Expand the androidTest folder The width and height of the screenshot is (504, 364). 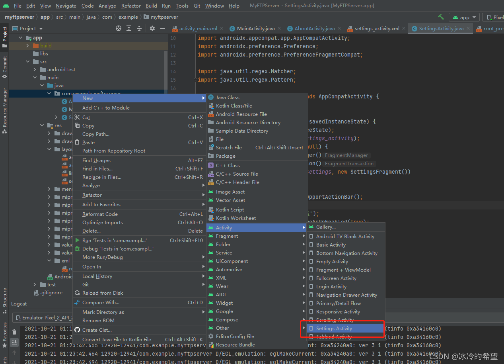pyautogui.click(x=35, y=69)
